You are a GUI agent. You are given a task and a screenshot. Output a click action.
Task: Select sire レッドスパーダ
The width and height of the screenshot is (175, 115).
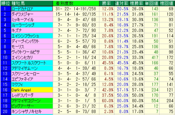32,95
